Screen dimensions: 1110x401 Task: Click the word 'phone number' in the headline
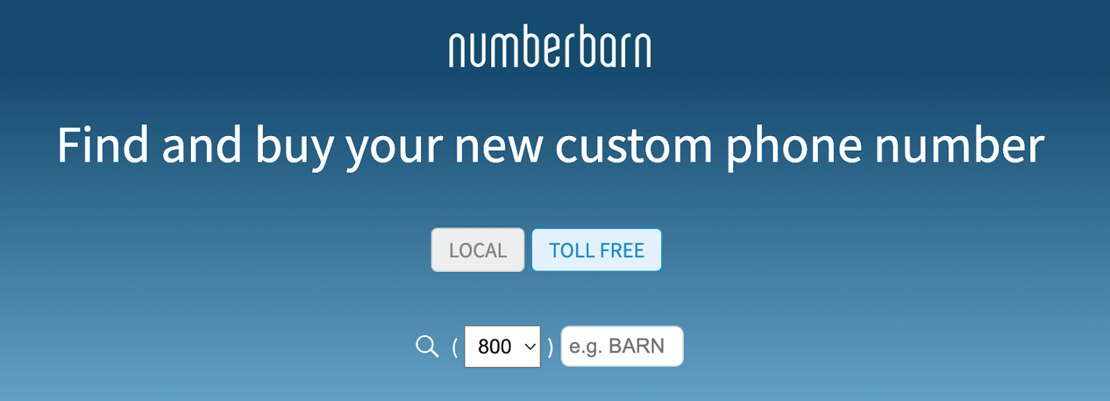tap(885, 147)
